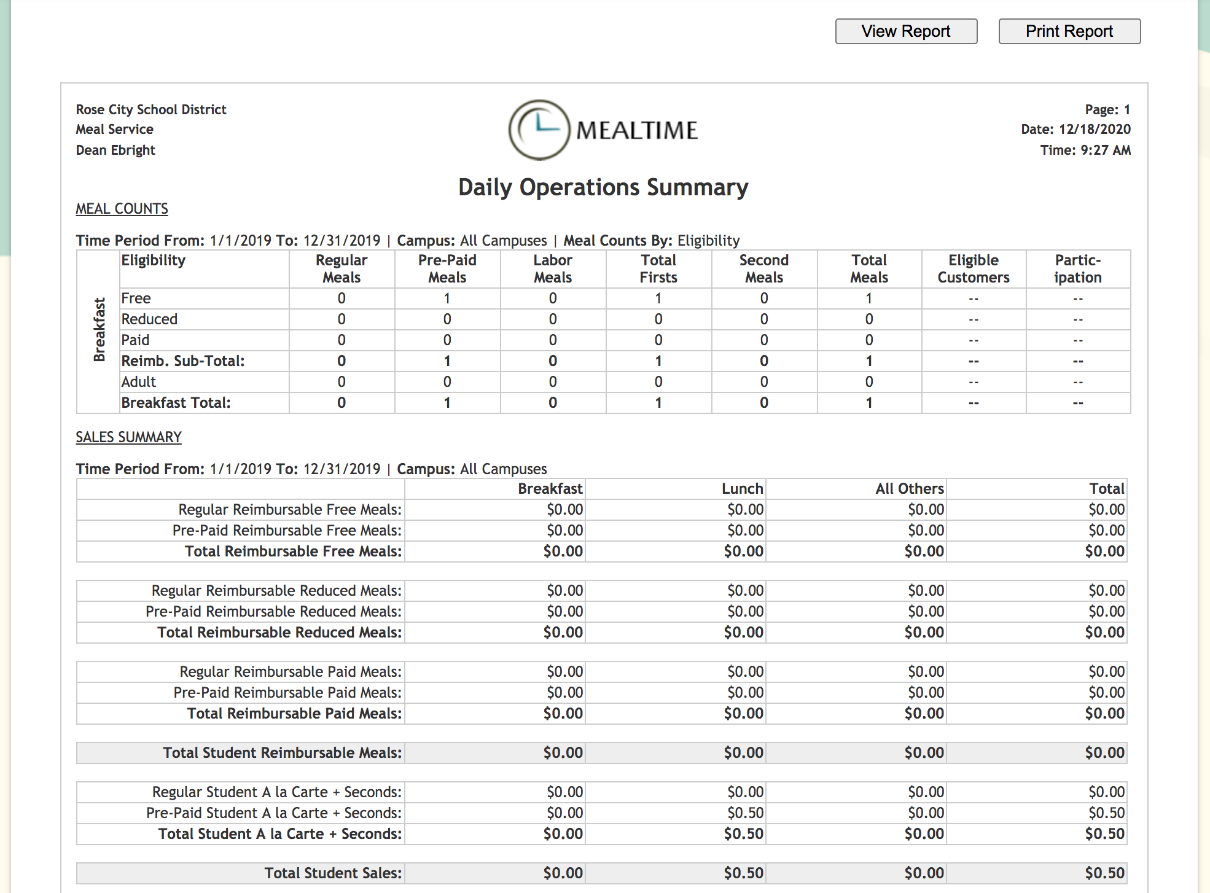Viewport: 1210px width, 893px height.
Task: Click the Mealtime clock logo icon
Action: 539,130
